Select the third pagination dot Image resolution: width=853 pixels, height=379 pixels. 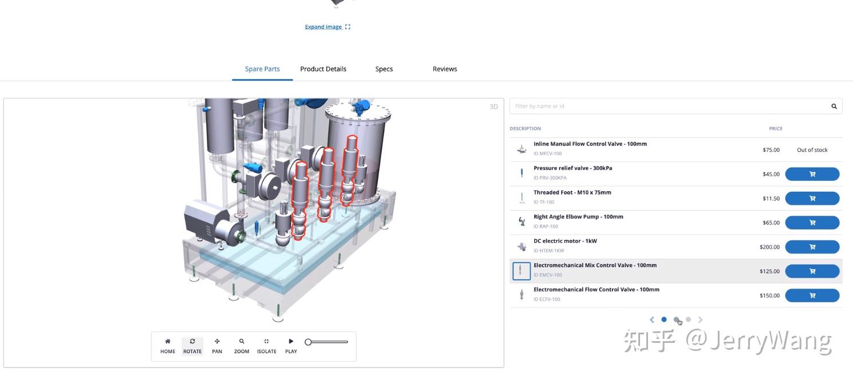pos(688,319)
